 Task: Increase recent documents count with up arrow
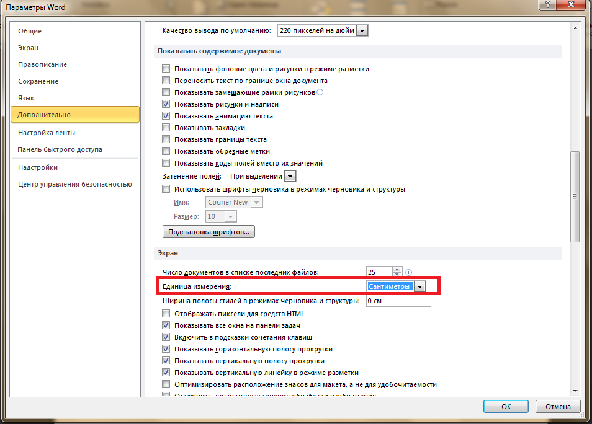(x=397, y=270)
